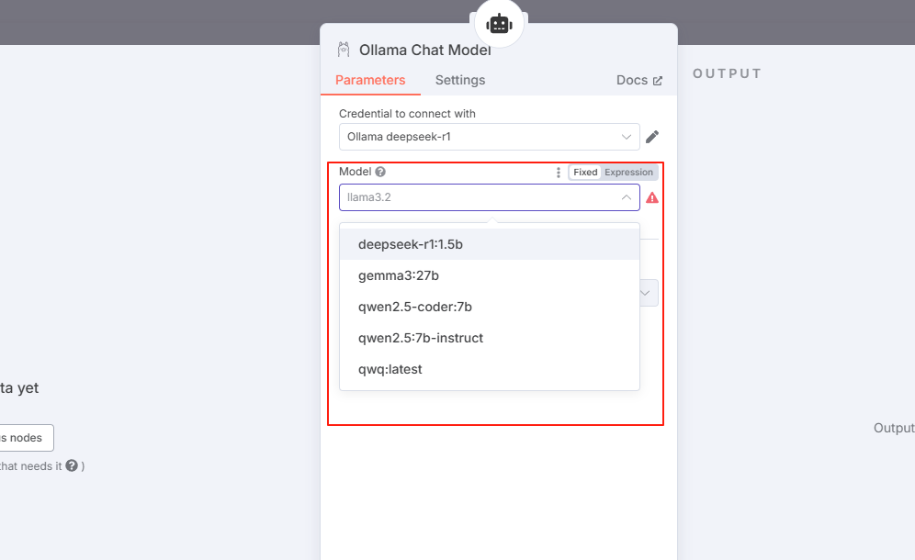Open the credential dropdown Ollama deepseek-r1
This screenshot has width=915, height=560.
point(489,137)
